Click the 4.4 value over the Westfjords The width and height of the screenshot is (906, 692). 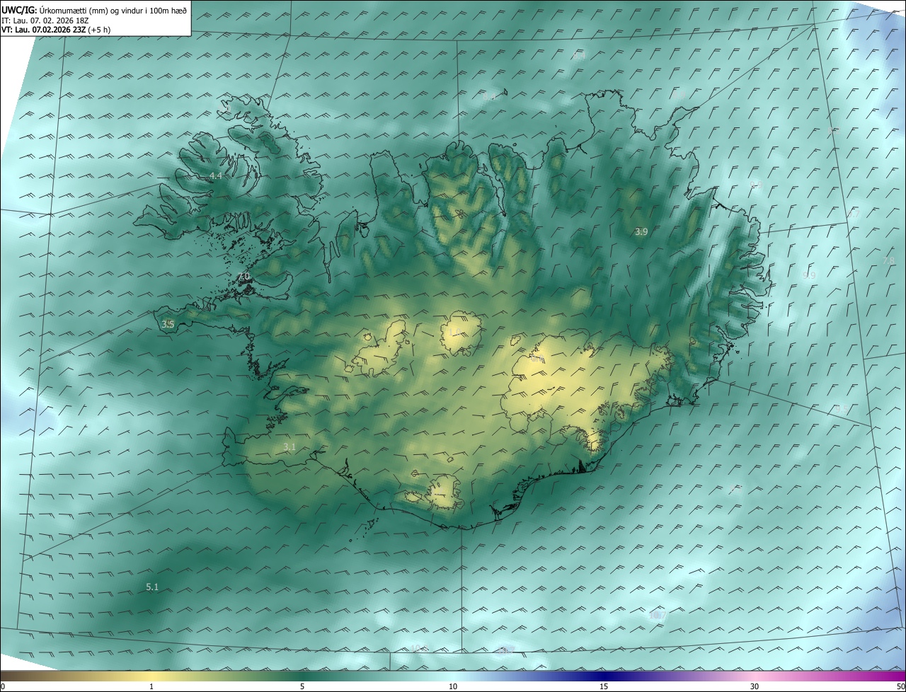pyautogui.click(x=215, y=175)
